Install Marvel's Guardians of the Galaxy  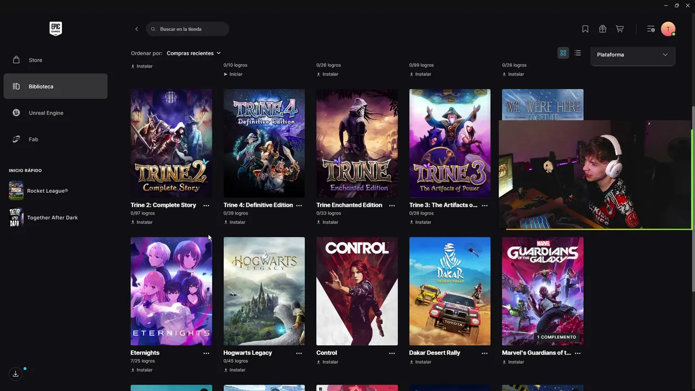tap(513, 362)
